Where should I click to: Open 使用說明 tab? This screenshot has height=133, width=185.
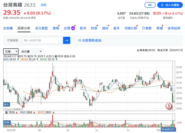[x=174, y=28]
